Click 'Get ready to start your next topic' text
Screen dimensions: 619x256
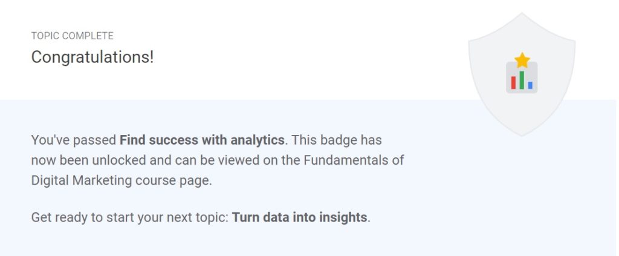[x=130, y=217]
